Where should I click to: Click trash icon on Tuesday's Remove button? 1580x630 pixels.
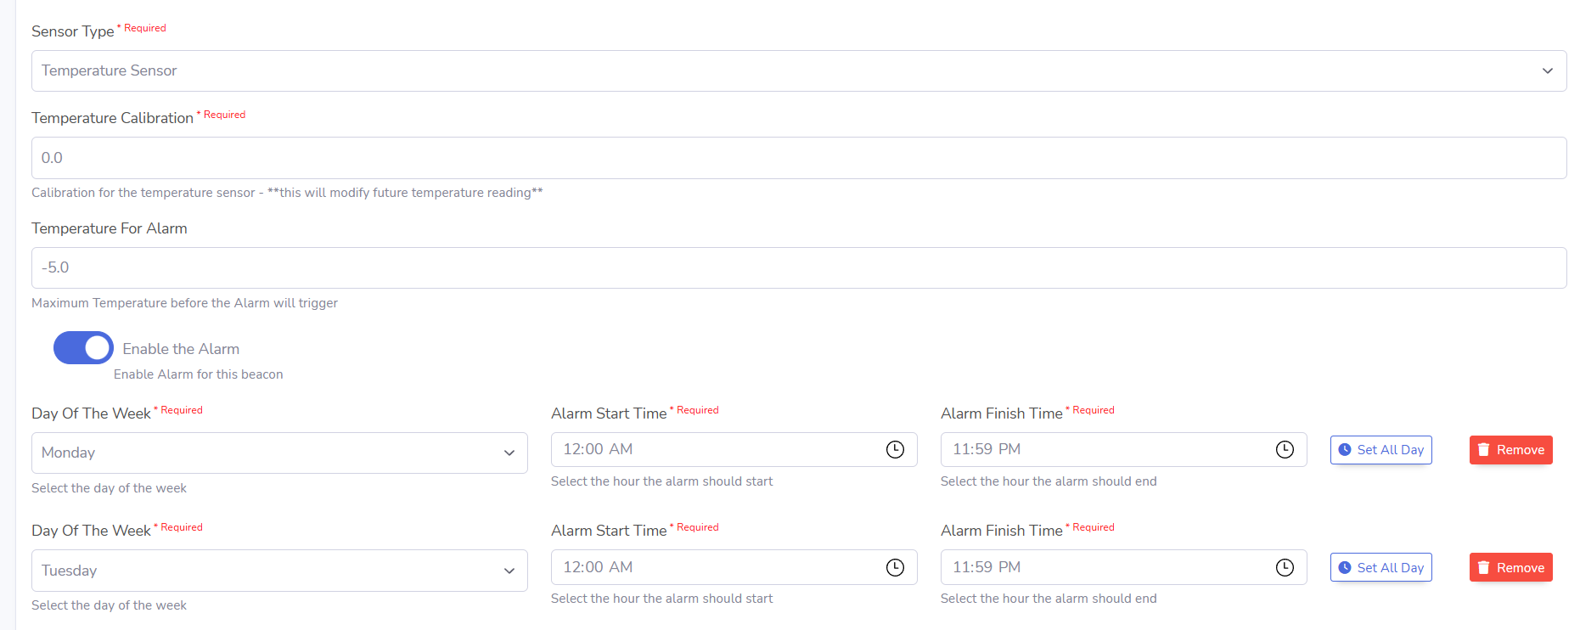tap(1484, 568)
